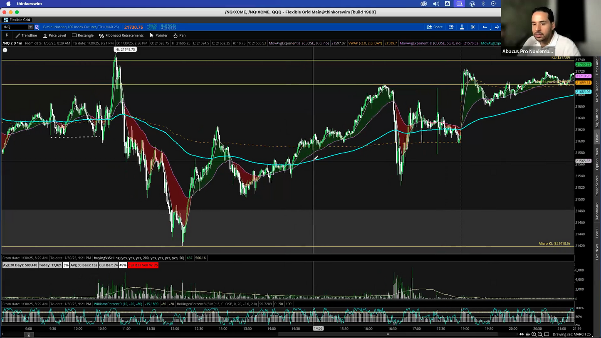
Task: Choose the Price Level drawing tool
Action: click(x=54, y=35)
